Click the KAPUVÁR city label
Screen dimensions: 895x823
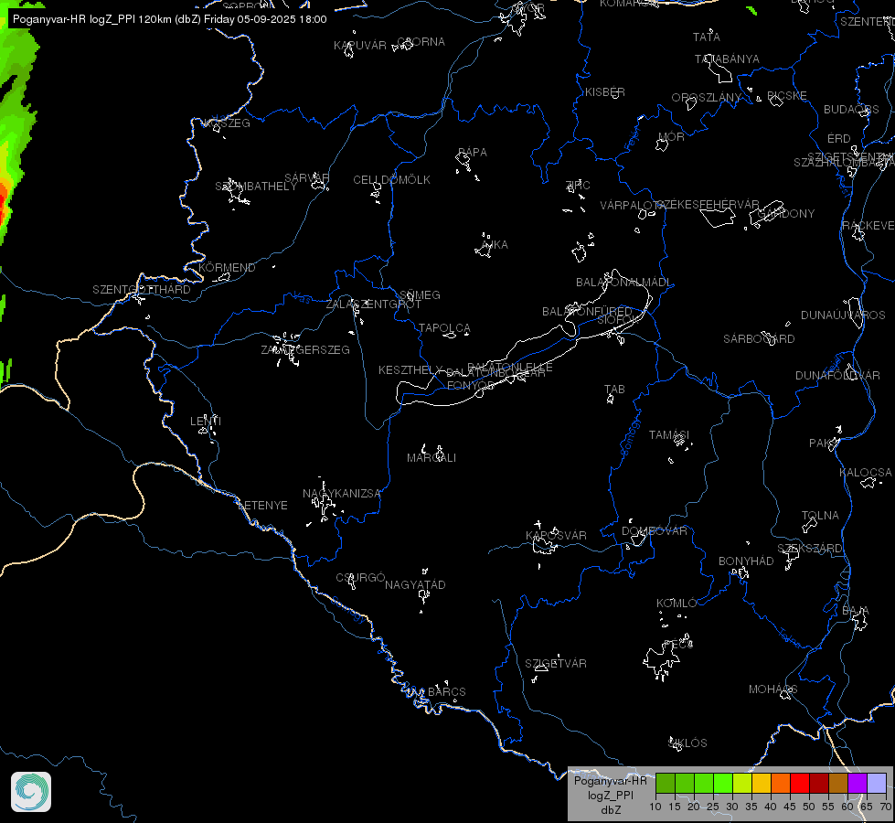(x=360, y=46)
